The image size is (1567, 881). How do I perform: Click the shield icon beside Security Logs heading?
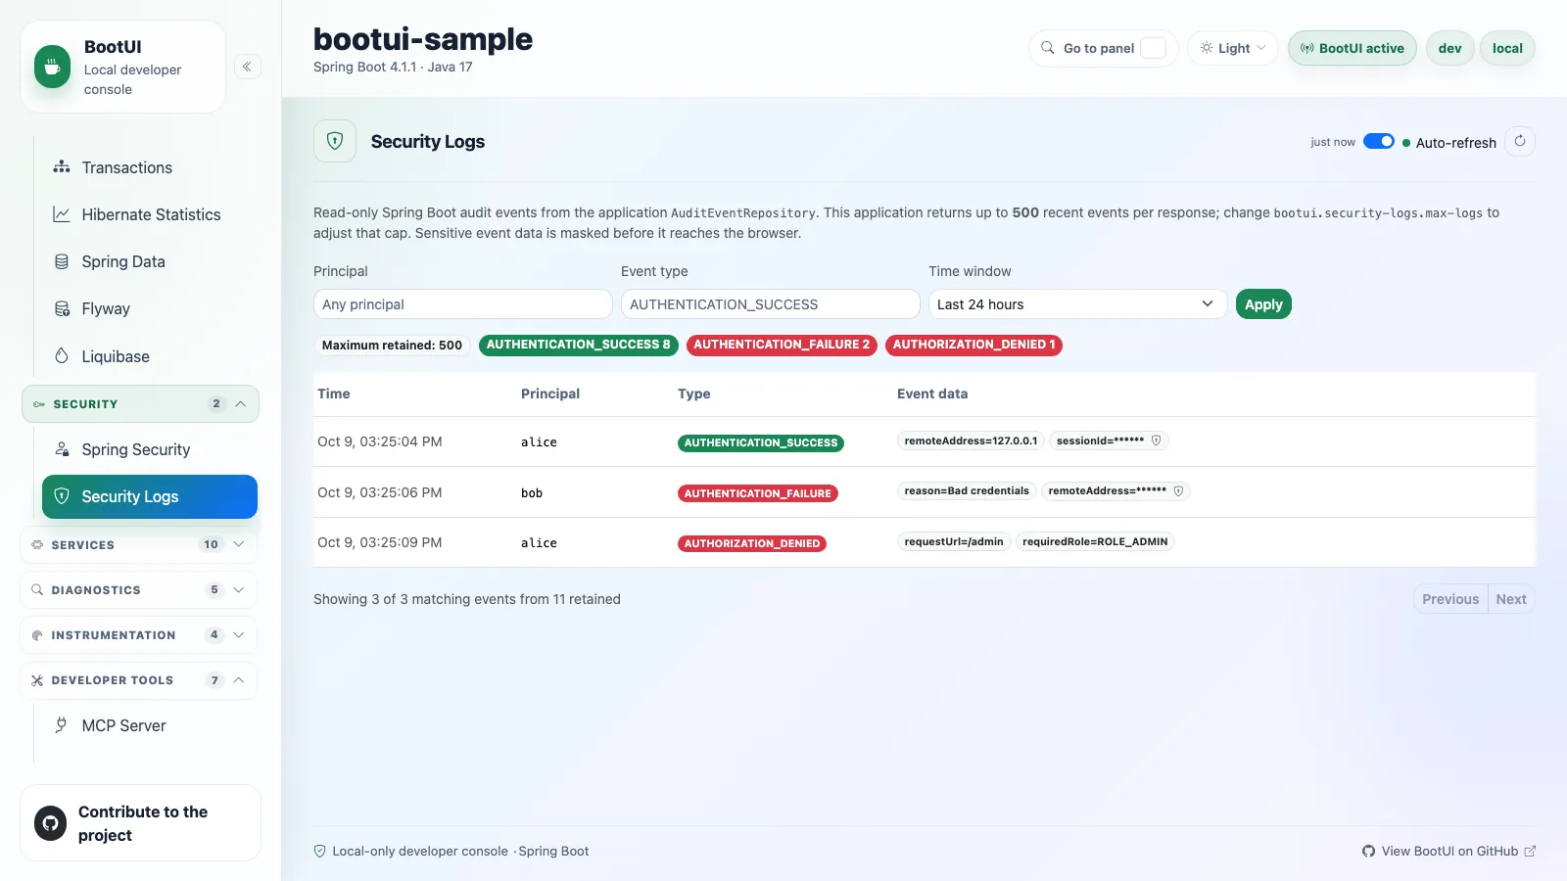coord(335,141)
